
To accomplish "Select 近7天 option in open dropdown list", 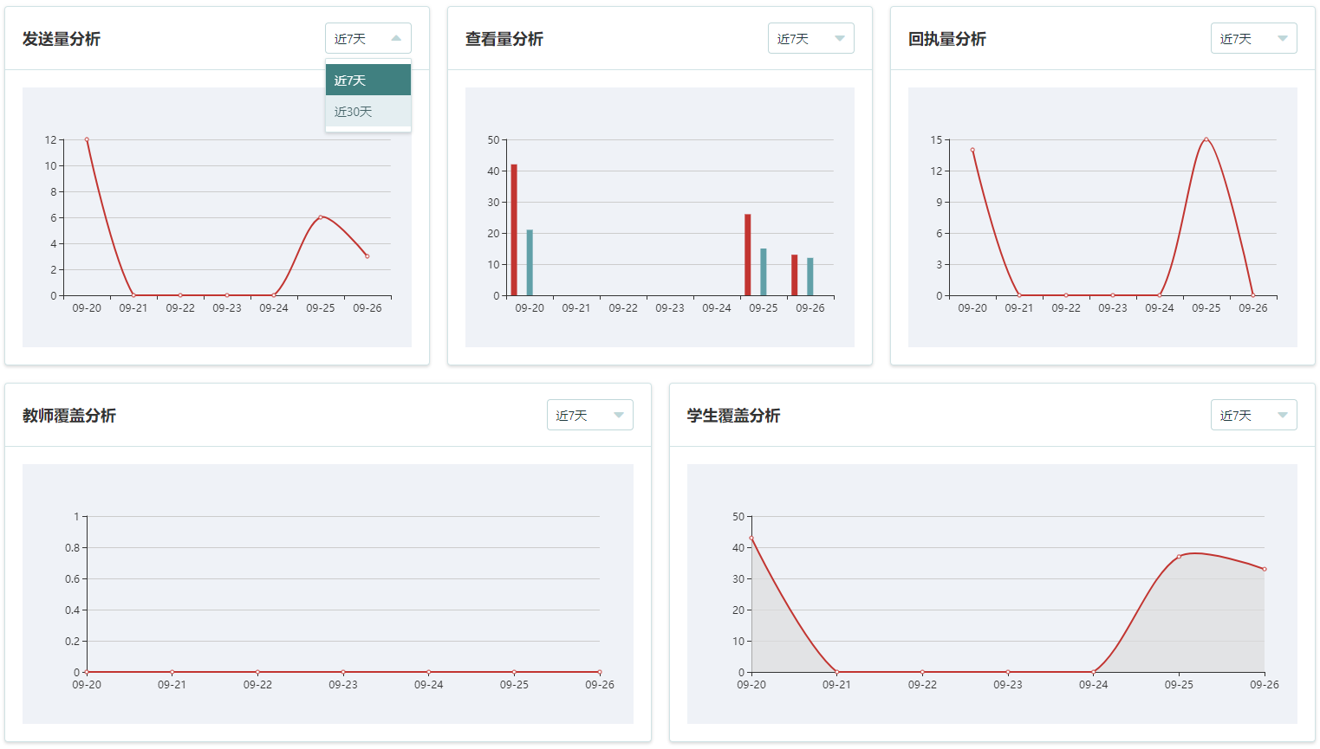I will click(368, 80).
